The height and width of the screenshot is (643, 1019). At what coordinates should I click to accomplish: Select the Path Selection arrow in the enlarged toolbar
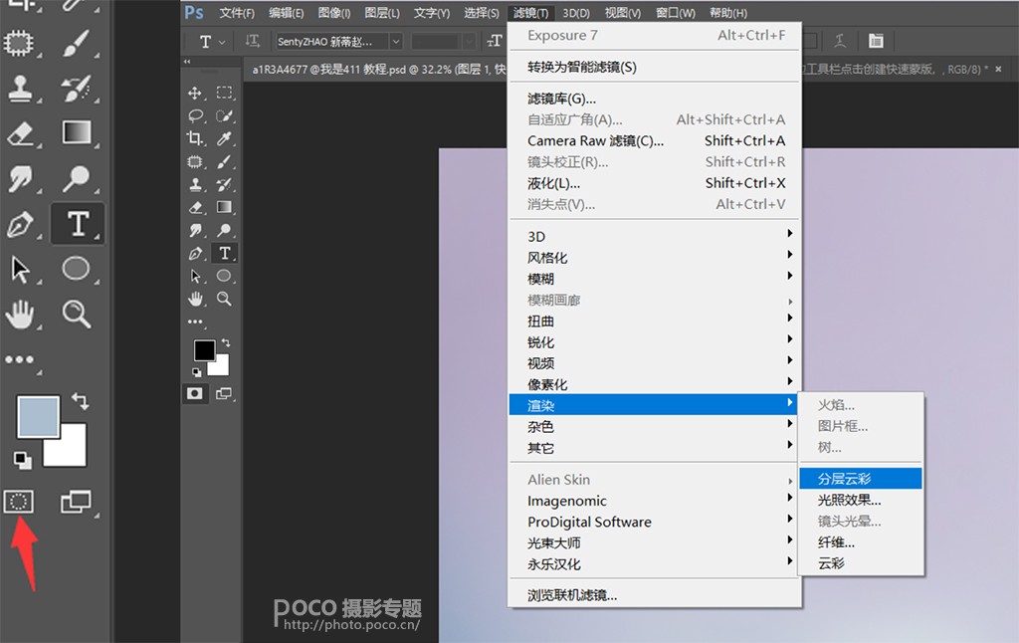20,269
